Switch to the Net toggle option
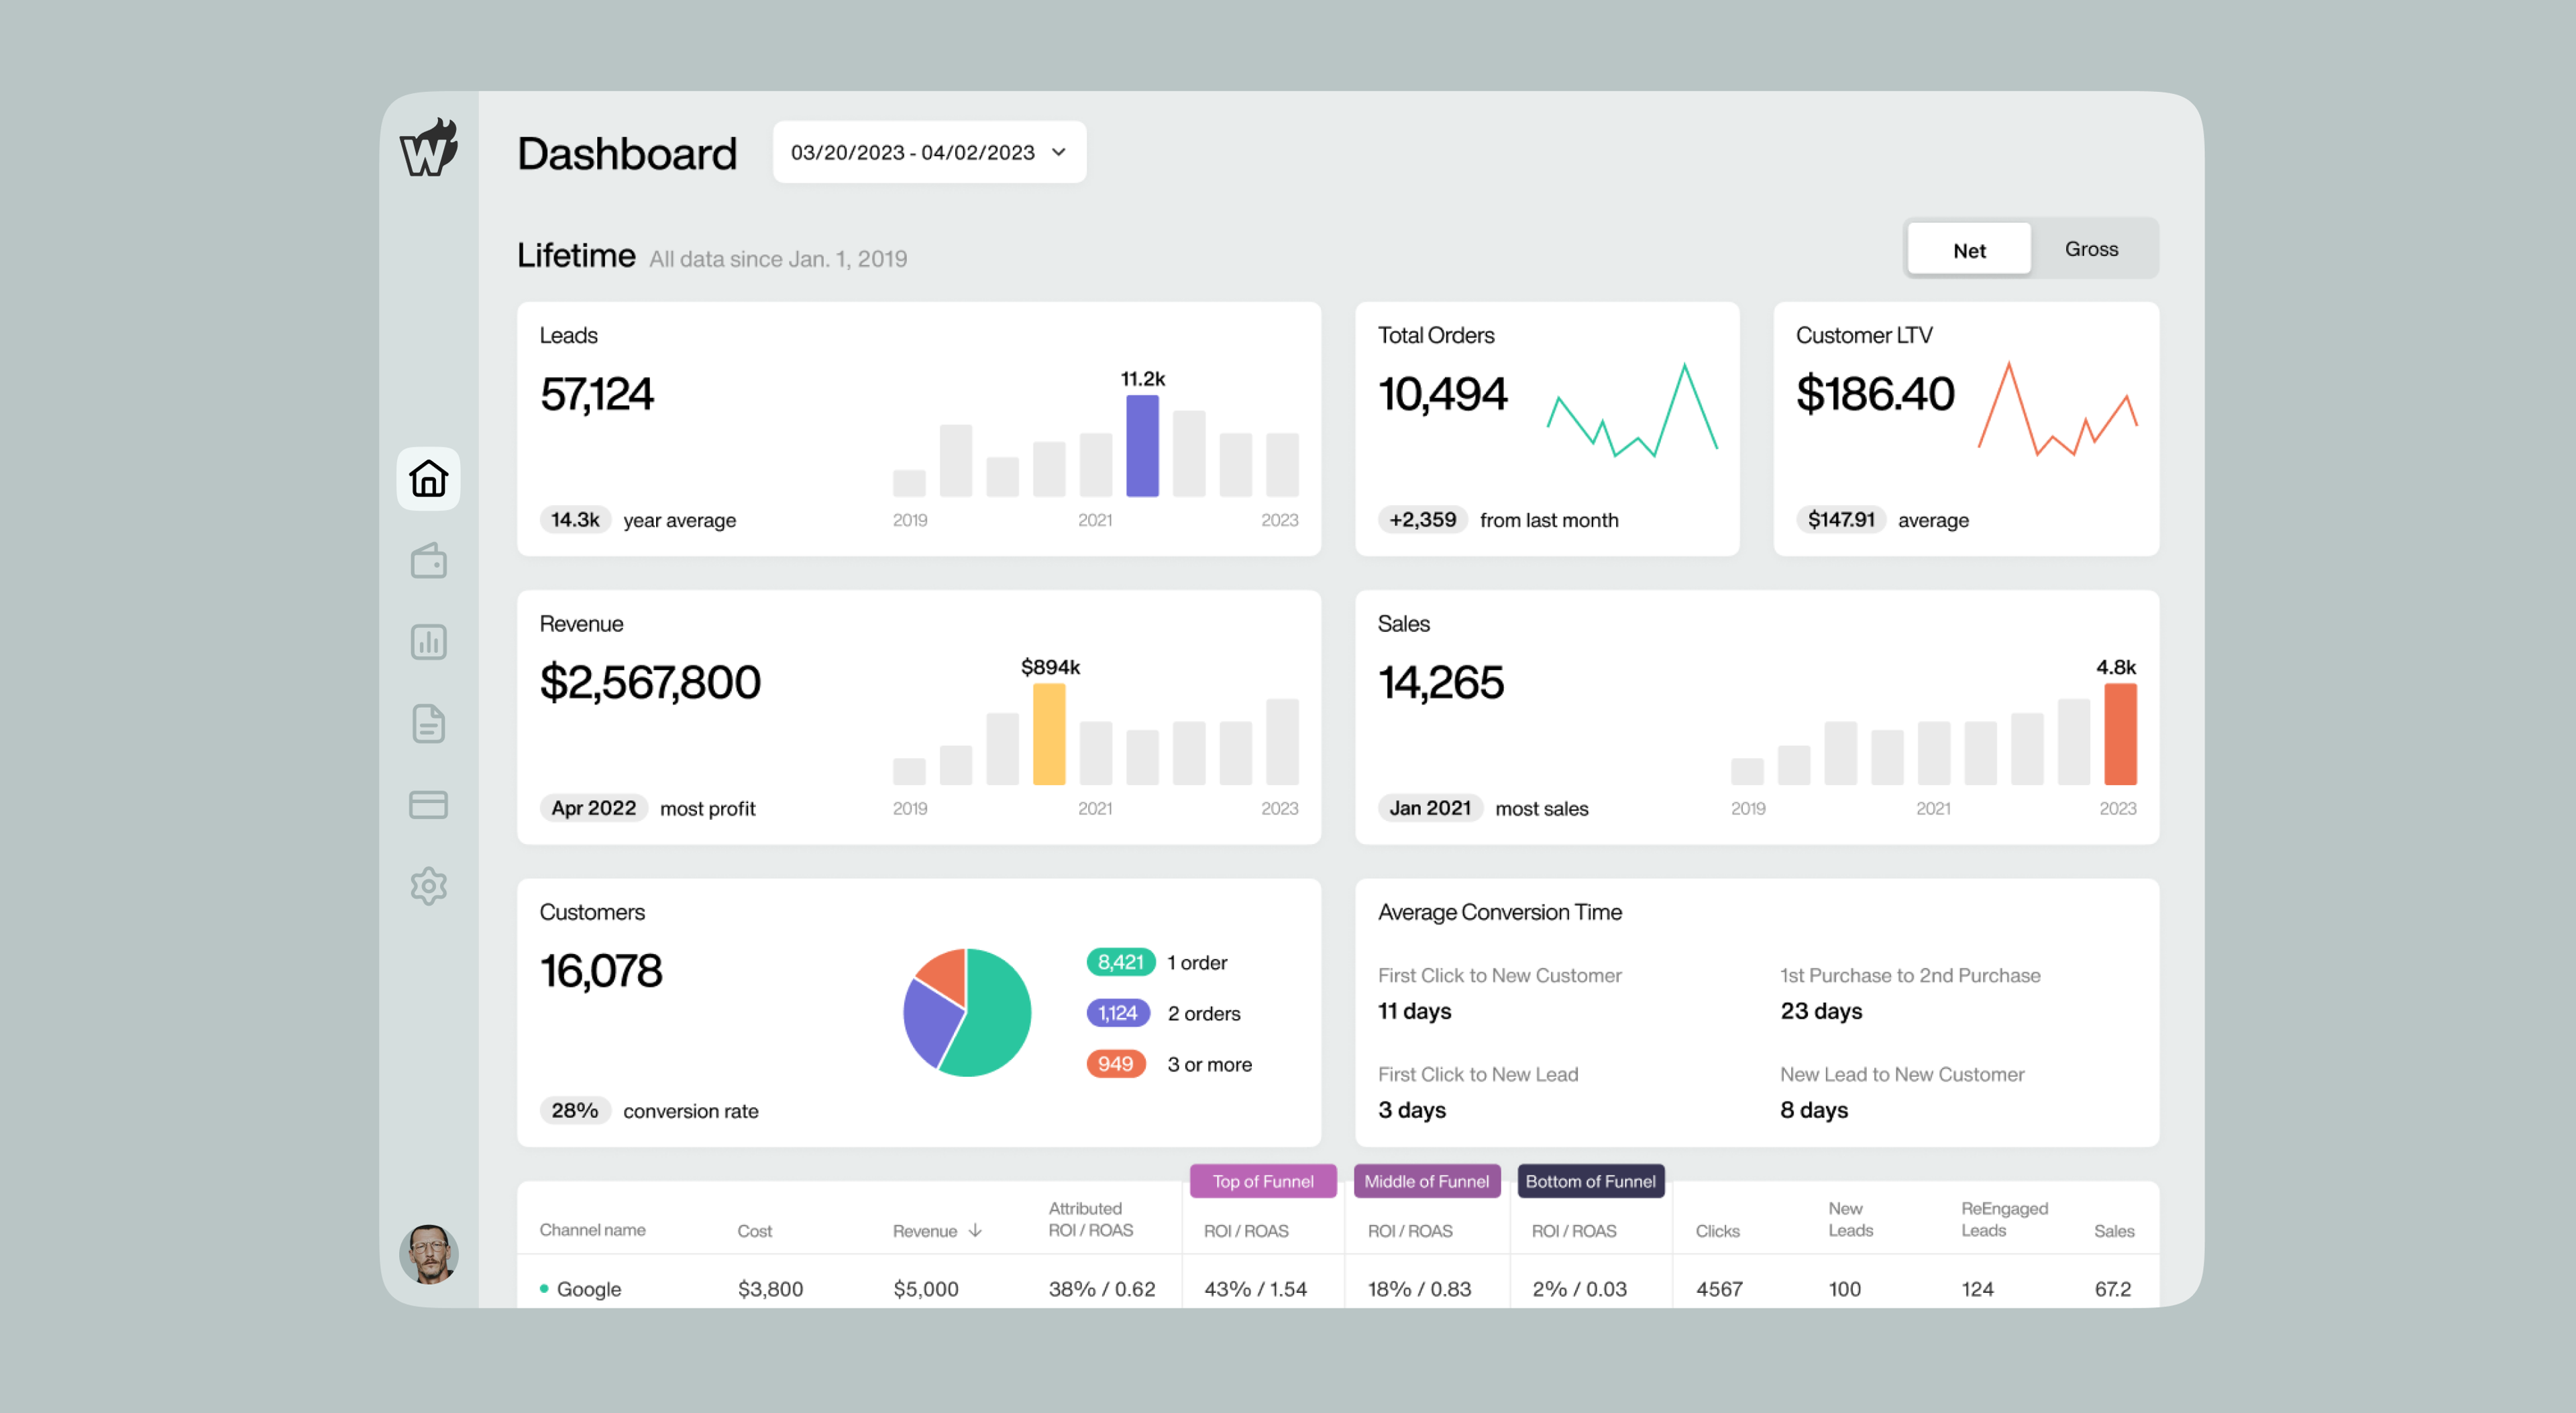Image resolution: width=2576 pixels, height=1413 pixels. click(1969, 250)
